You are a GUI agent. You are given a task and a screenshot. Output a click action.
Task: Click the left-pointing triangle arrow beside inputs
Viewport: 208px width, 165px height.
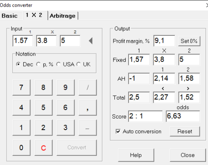tap(91, 41)
